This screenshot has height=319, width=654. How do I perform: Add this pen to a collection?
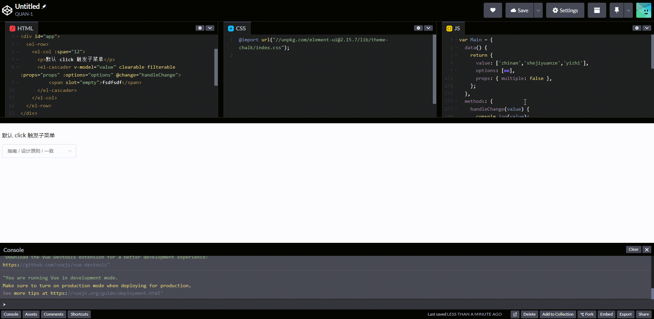tap(558, 314)
